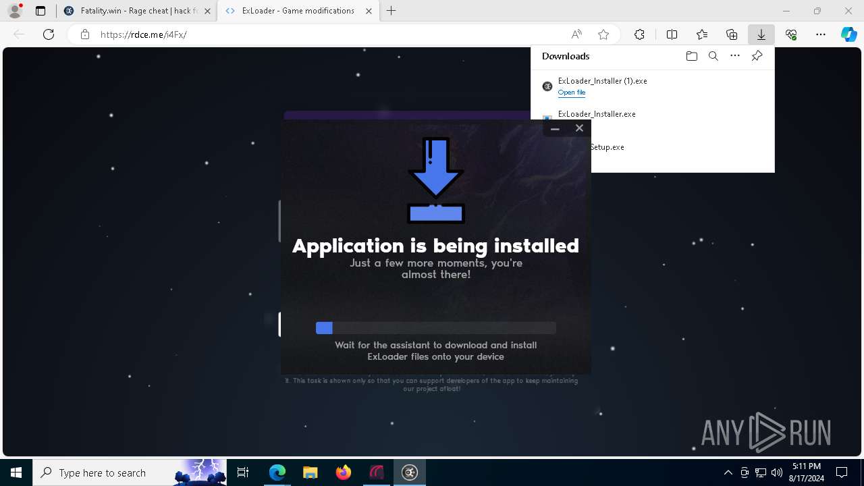864x486 pixels.
Task: Open the tray icon beside the hidden-icons chevron
Action: coord(745,473)
